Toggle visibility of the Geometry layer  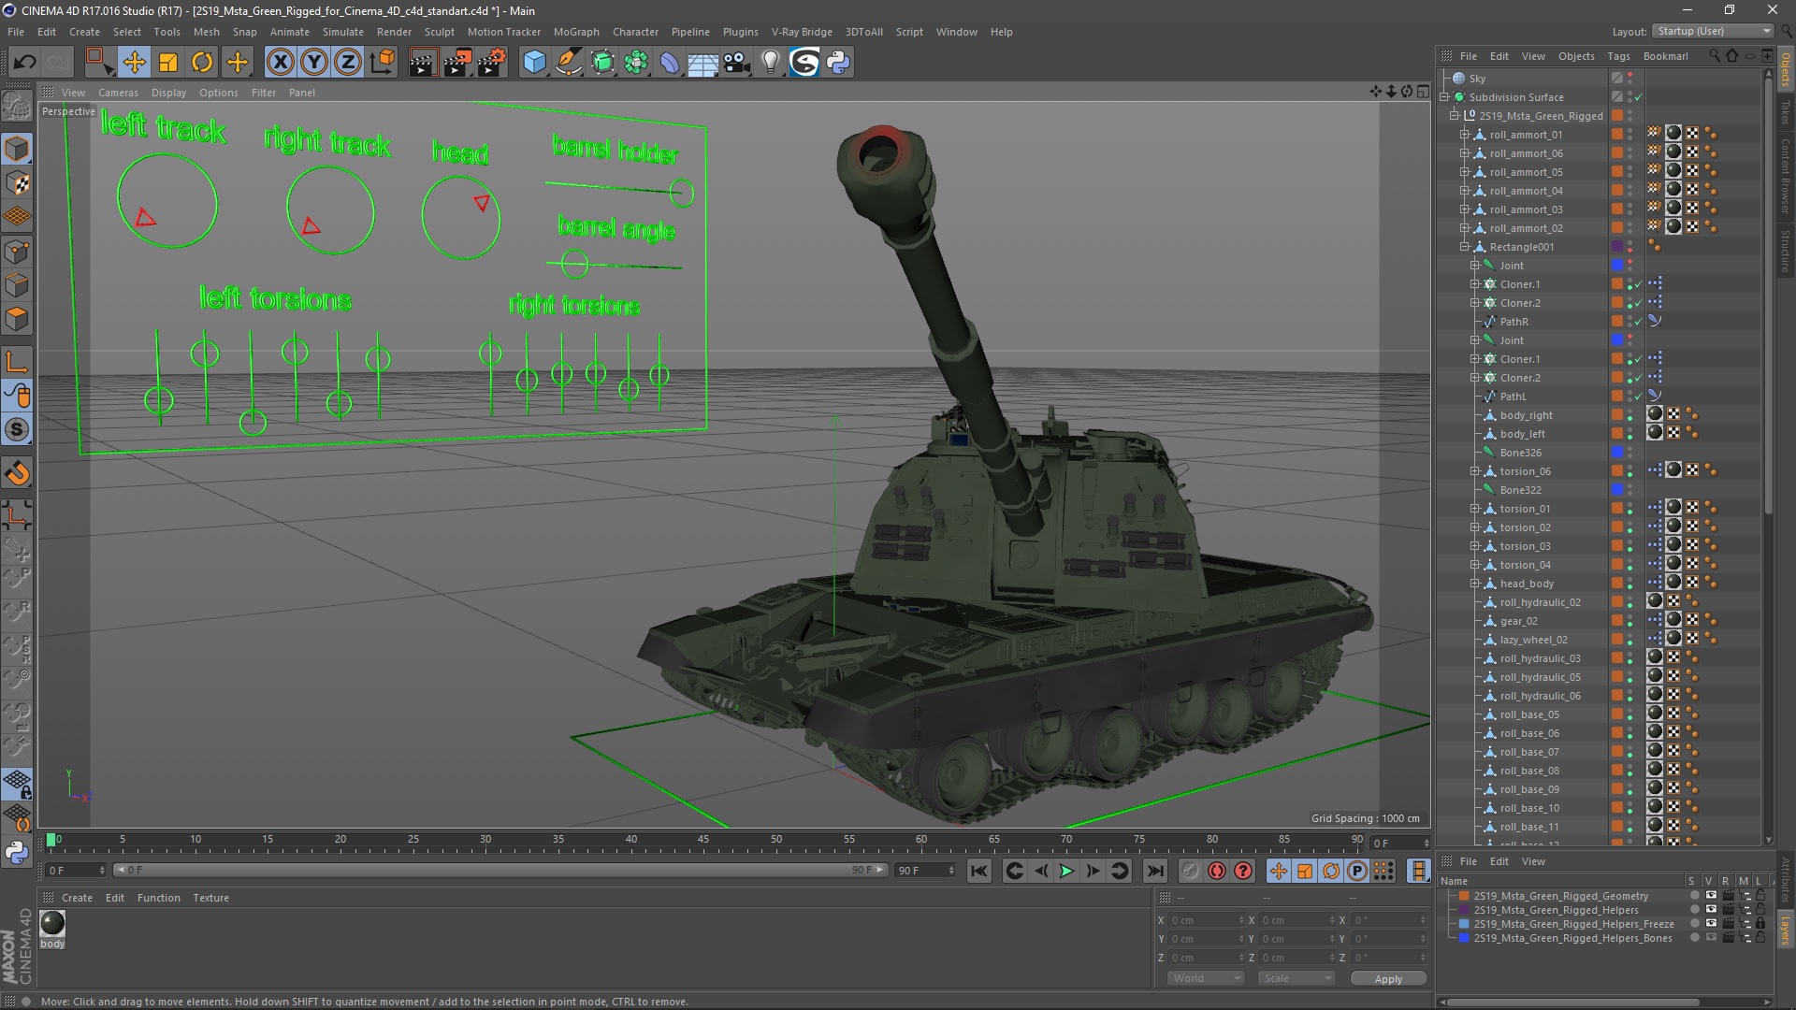1711,896
